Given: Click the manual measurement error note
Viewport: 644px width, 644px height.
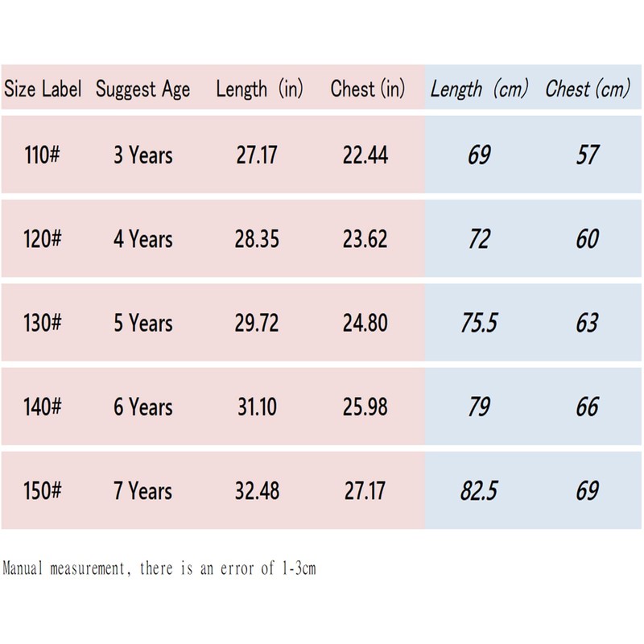Looking at the screenshot, I should [159, 569].
